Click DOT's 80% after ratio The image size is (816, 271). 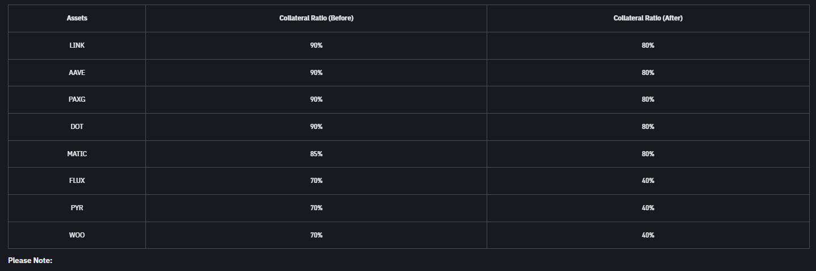648,127
